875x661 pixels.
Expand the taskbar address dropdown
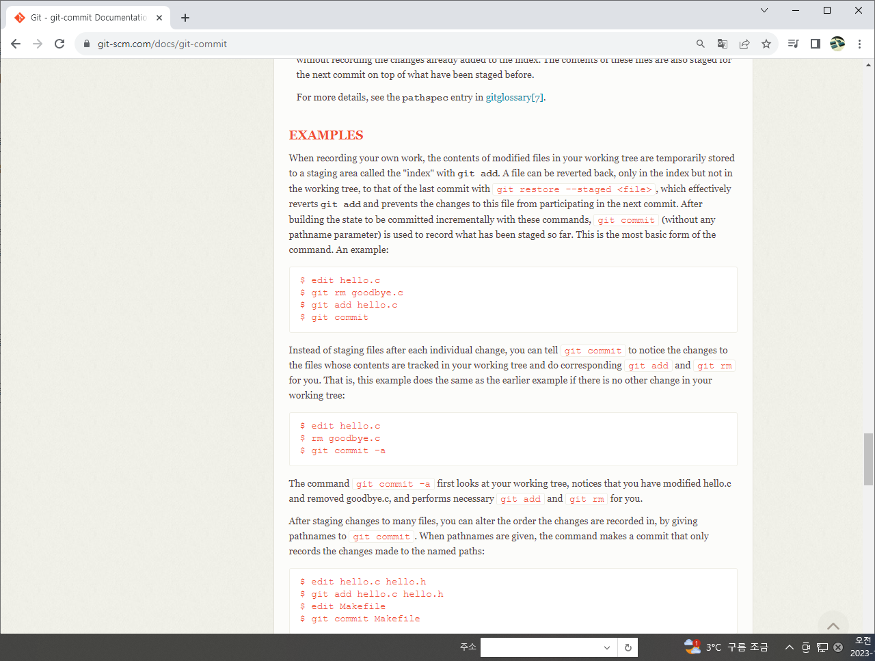[607, 647]
